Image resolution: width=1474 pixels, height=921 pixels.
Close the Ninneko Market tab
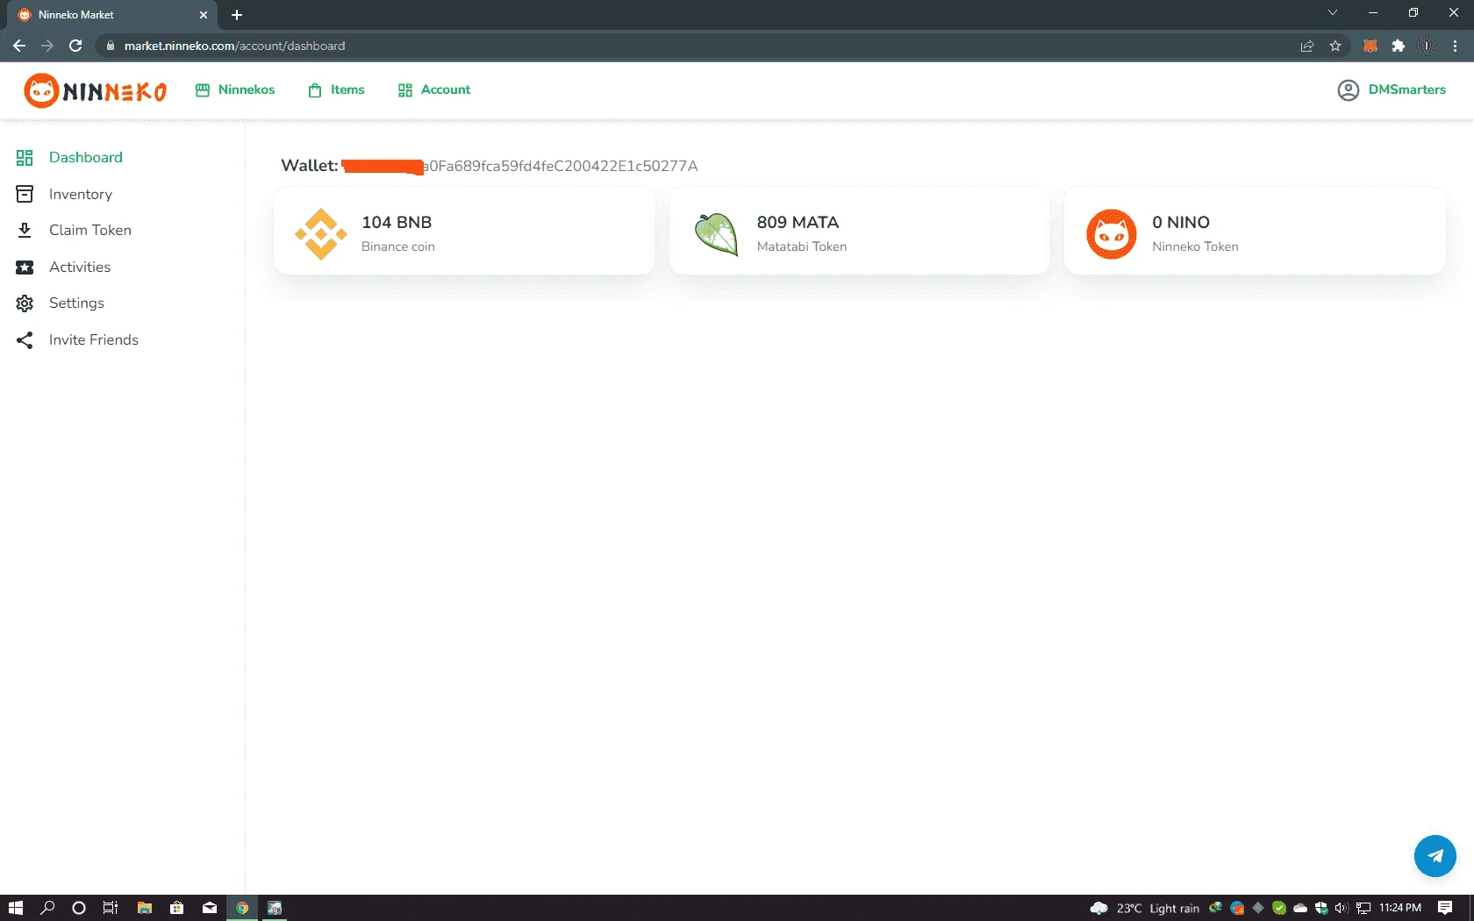pos(204,15)
